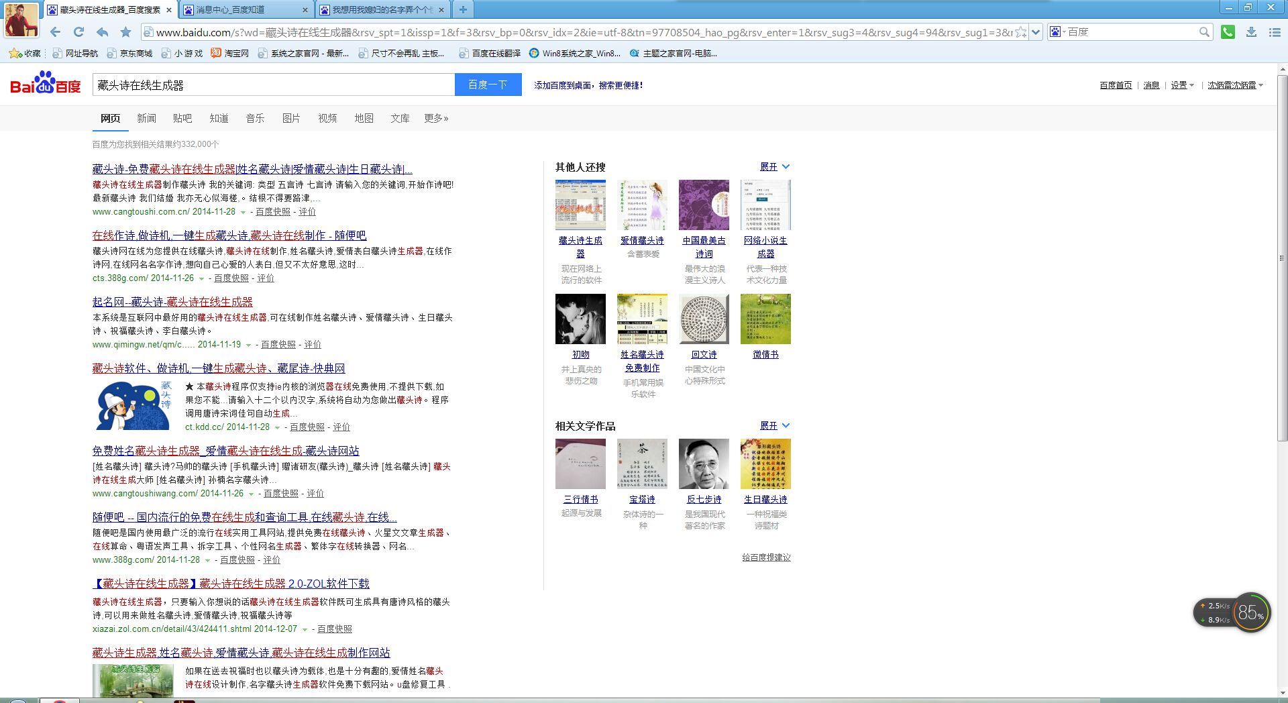
Task: Open the 更多» search categories
Action: tap(436, 118)
